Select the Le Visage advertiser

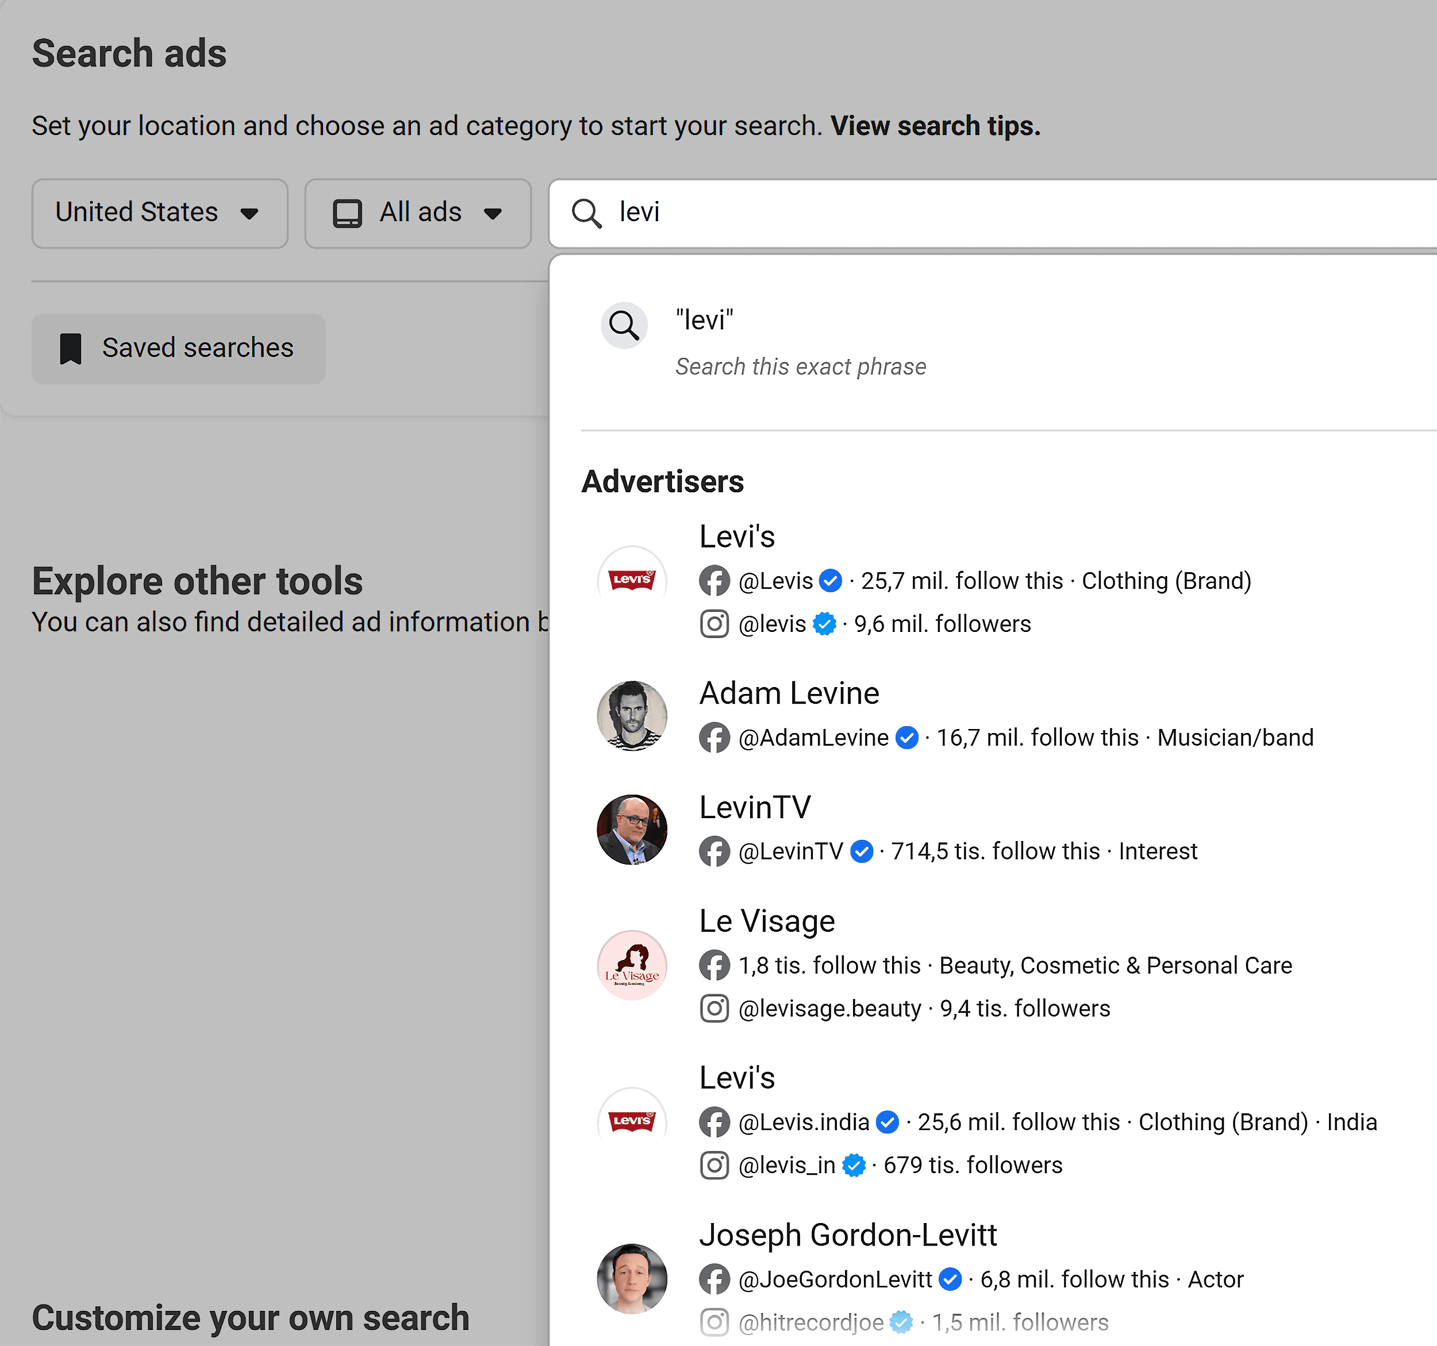(x=1008, y=965)
